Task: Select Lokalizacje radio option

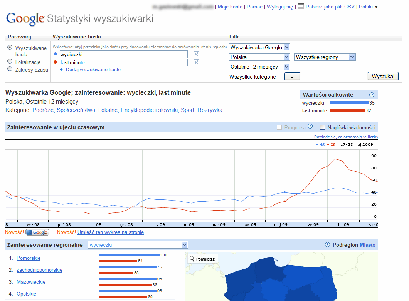Action: (10, 61)
